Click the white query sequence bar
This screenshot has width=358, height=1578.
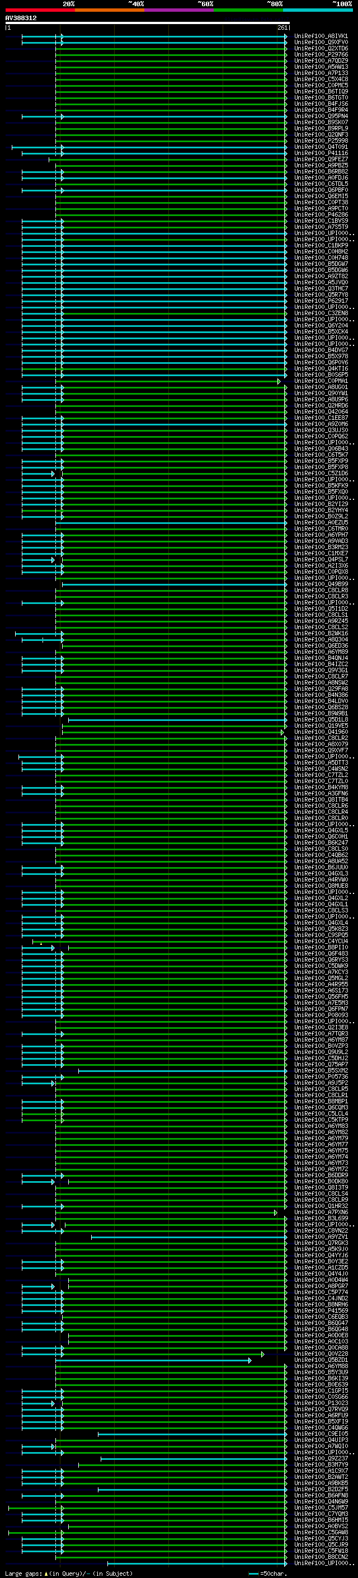point(148,22)
